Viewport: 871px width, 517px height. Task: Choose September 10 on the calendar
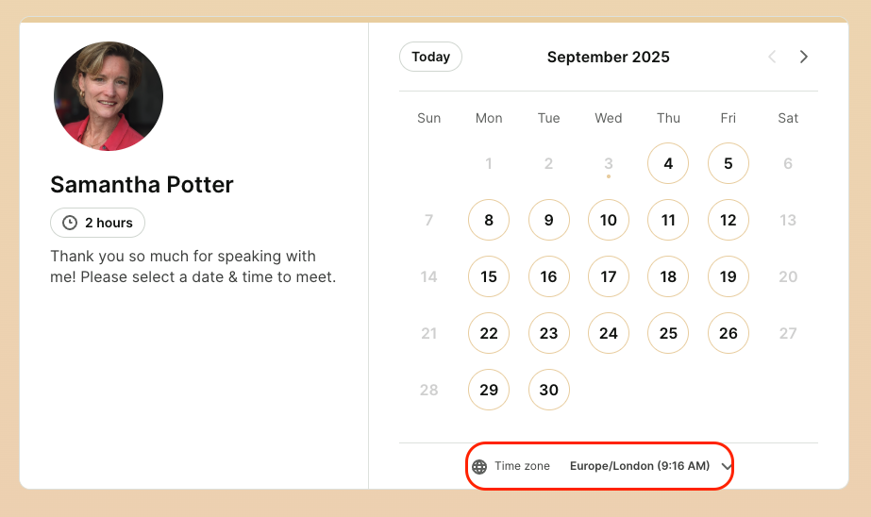tap(609, 220)
